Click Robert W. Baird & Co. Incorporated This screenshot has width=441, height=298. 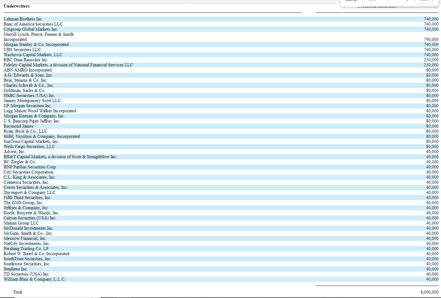click(36, 254)
